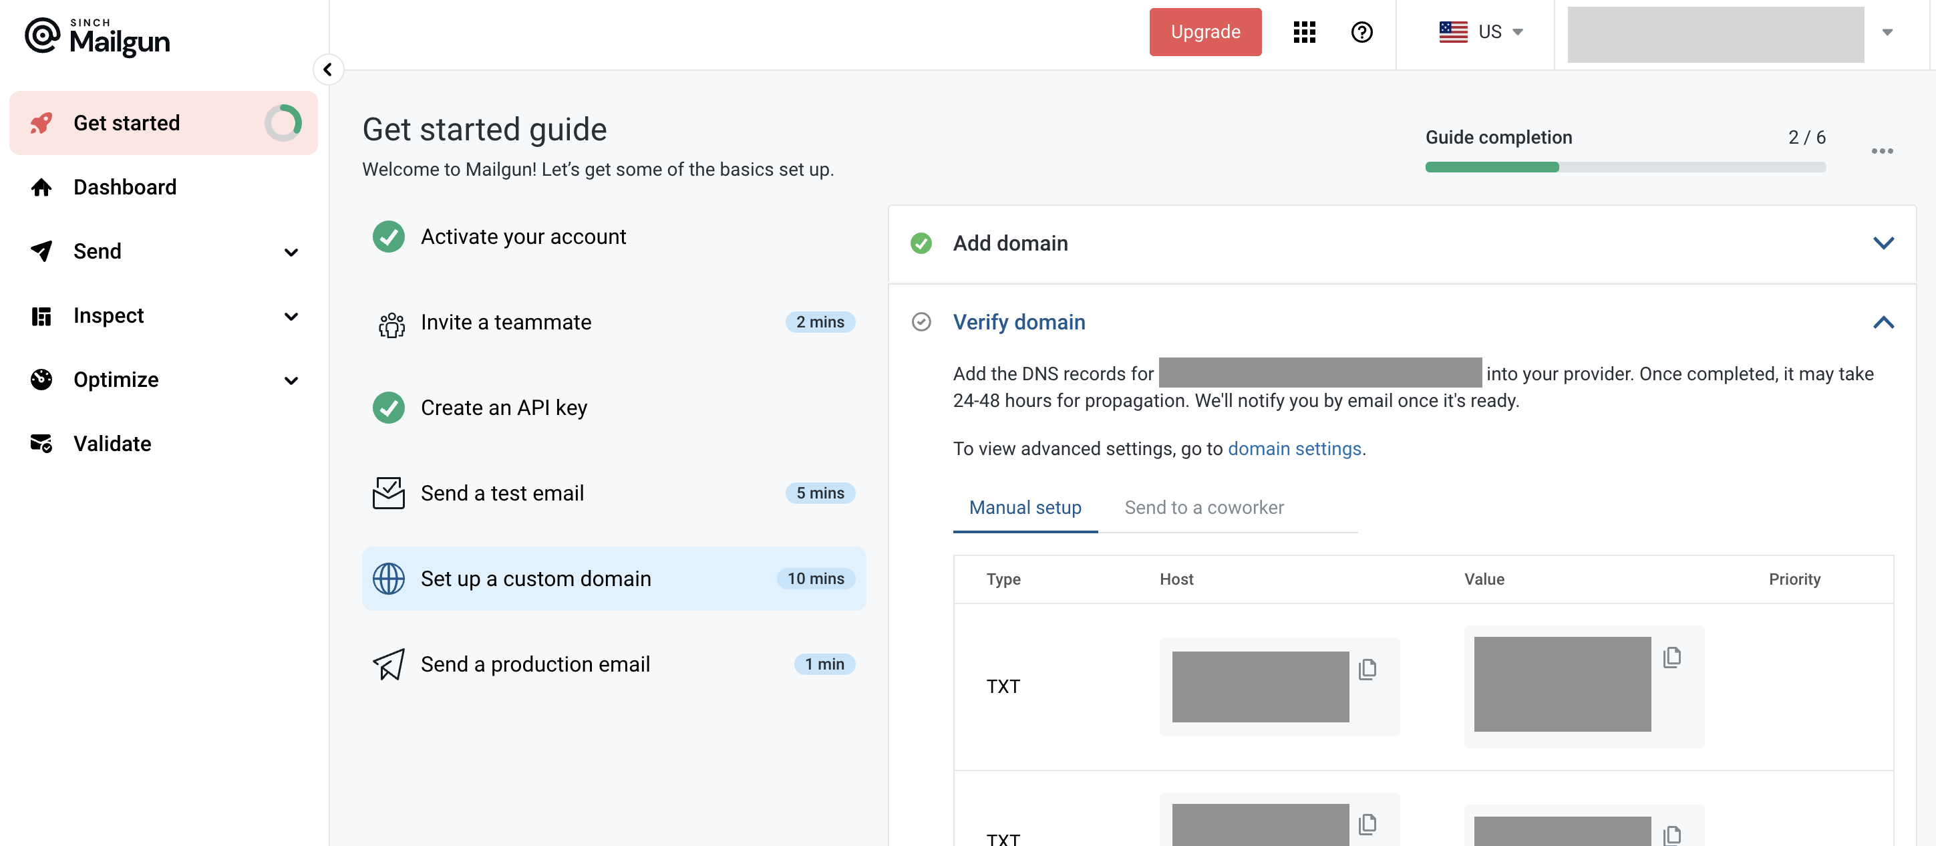Copy the first TXT record value

tap(1671, 656)
